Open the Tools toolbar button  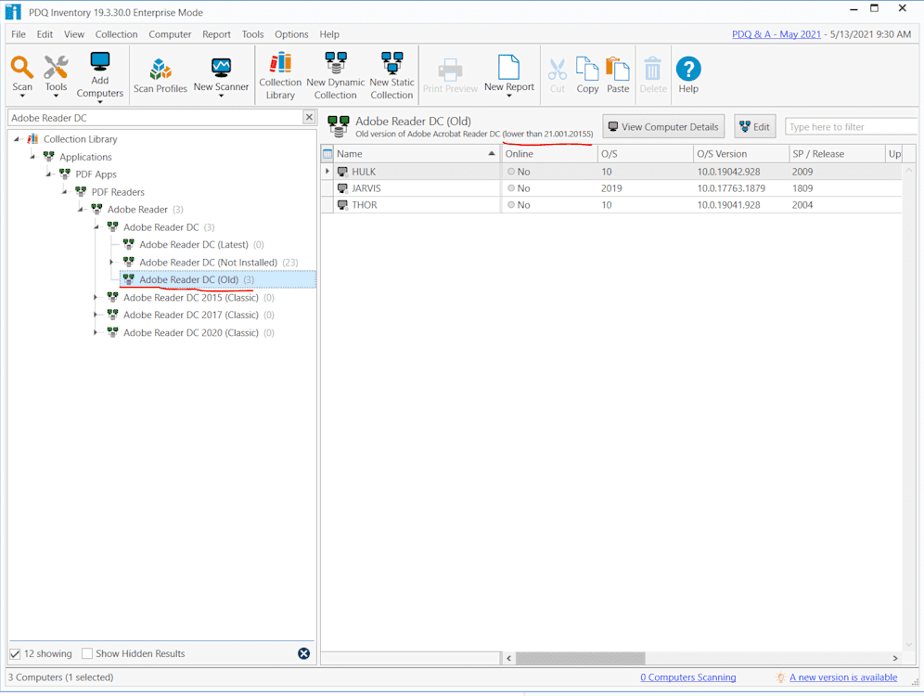point(56,75)
